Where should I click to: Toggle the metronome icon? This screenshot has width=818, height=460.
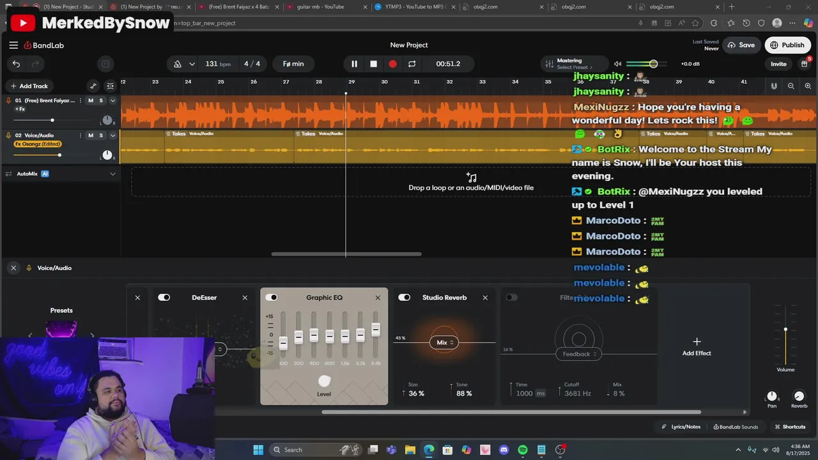(178, 64)
